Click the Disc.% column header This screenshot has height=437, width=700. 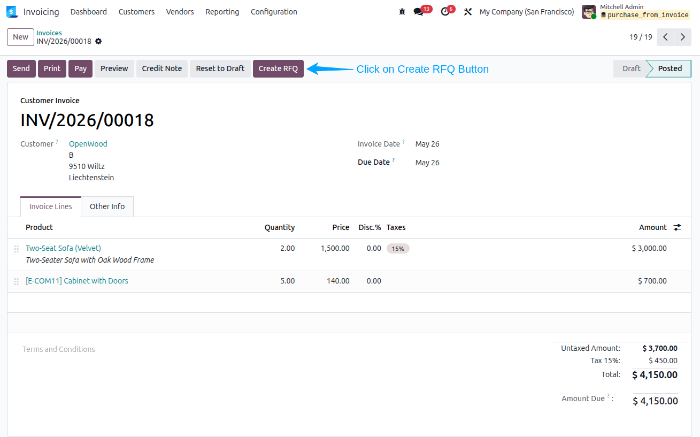[370, 227]
